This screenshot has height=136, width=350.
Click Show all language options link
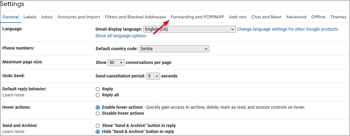click(121, 36)
